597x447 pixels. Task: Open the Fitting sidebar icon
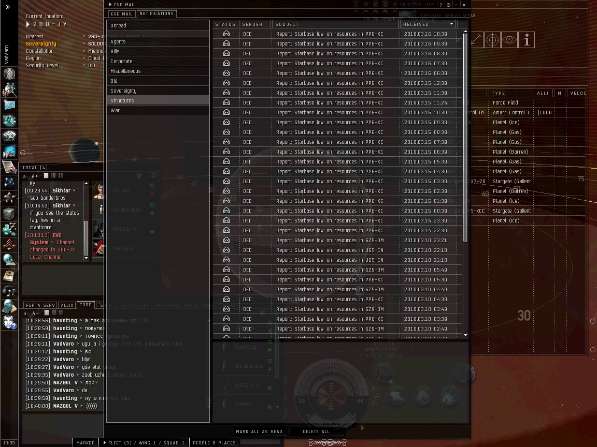(9, 120)
